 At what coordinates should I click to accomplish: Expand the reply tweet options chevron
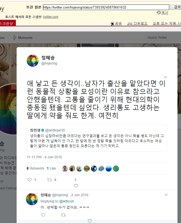166,195
